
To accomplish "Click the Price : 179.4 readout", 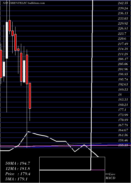I will (x=18, y=174).
